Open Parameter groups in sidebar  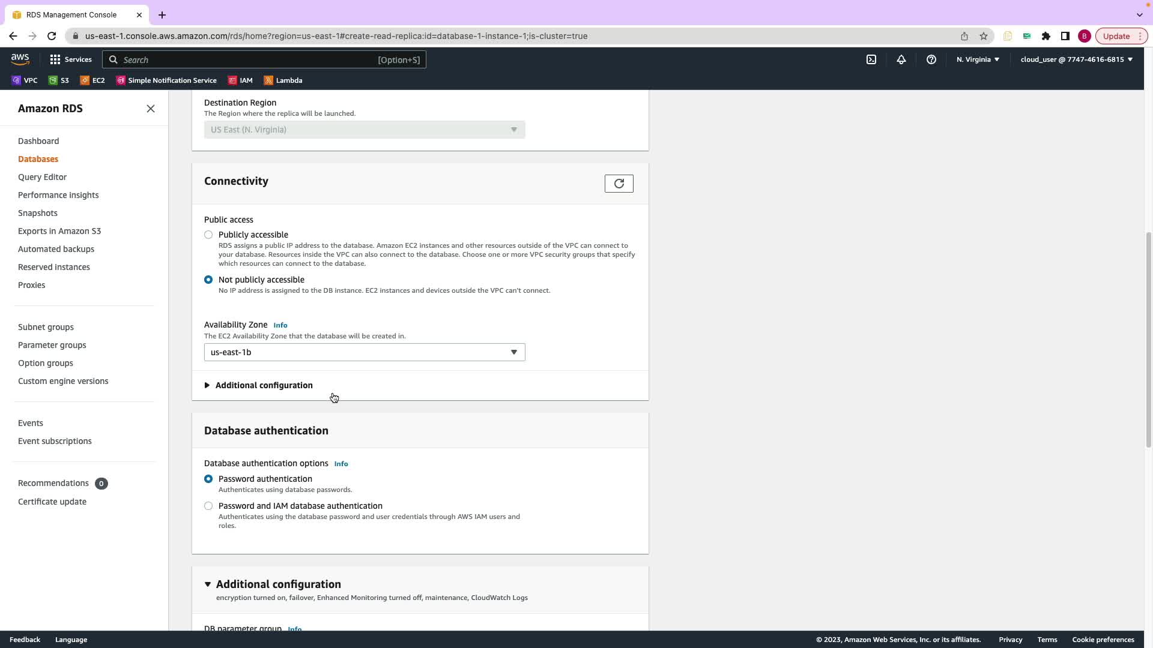52,345
